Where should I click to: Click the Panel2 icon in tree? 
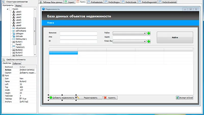pyautogui.click(x=14, y=44)
